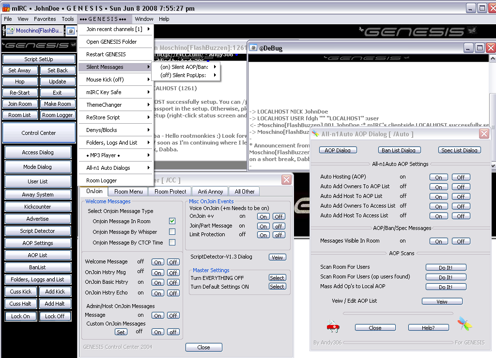This screenshot has width=496, height=358.
Task: Close the Control Center dialog with X
Action: (x=286, y=179)
